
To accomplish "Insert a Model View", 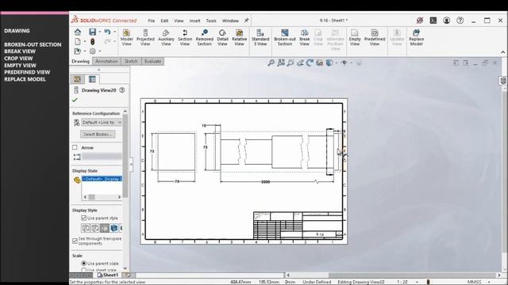I will coord(126,37).
